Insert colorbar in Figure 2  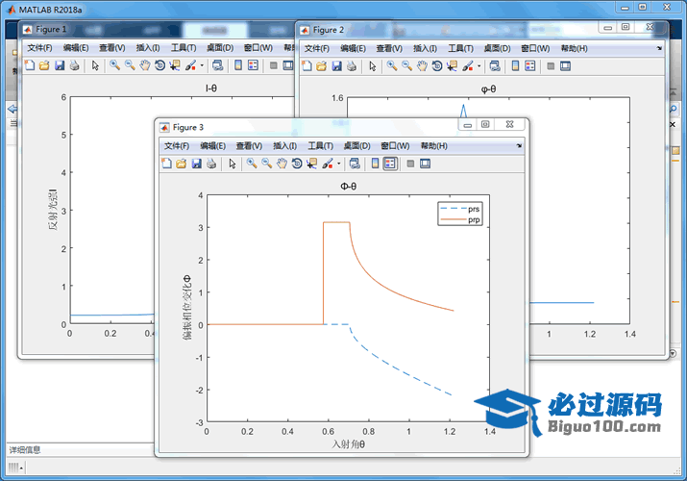[x=515, y=66]
